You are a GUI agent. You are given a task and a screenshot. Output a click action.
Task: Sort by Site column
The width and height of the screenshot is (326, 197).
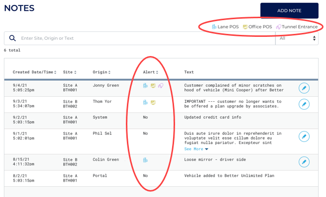[70, 72]
